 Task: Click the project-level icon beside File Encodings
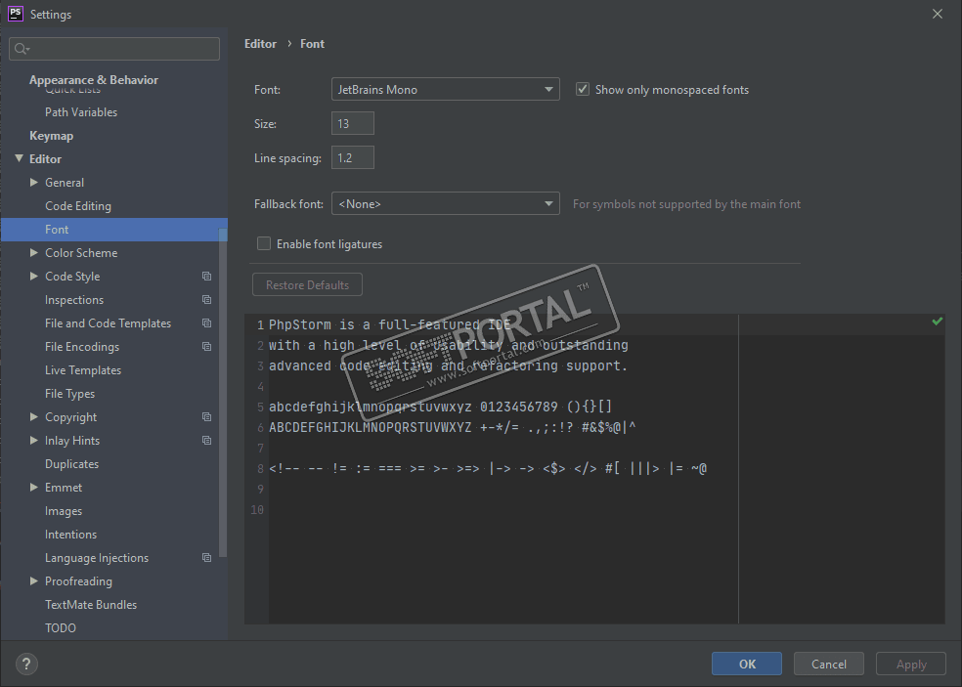206,347
